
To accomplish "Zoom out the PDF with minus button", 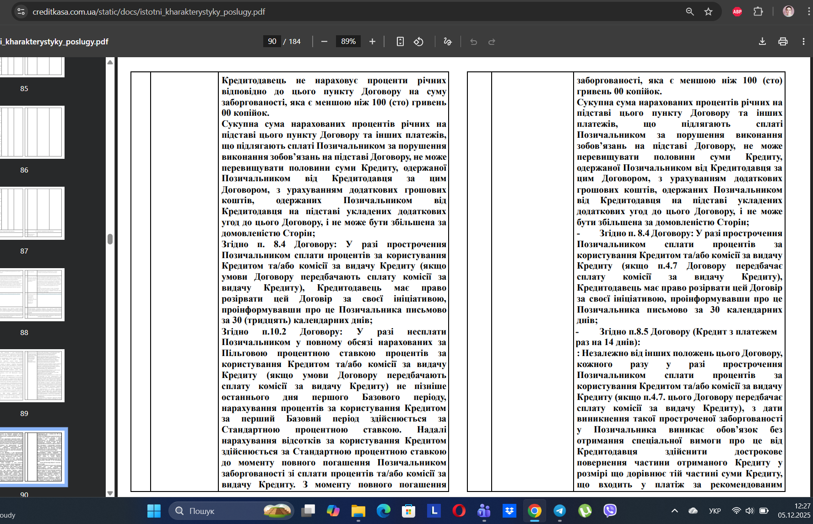I will [324, 42].
